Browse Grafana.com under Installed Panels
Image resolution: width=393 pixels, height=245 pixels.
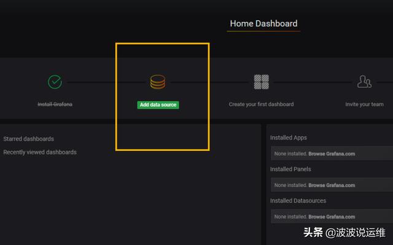click(x=332, y=185)
